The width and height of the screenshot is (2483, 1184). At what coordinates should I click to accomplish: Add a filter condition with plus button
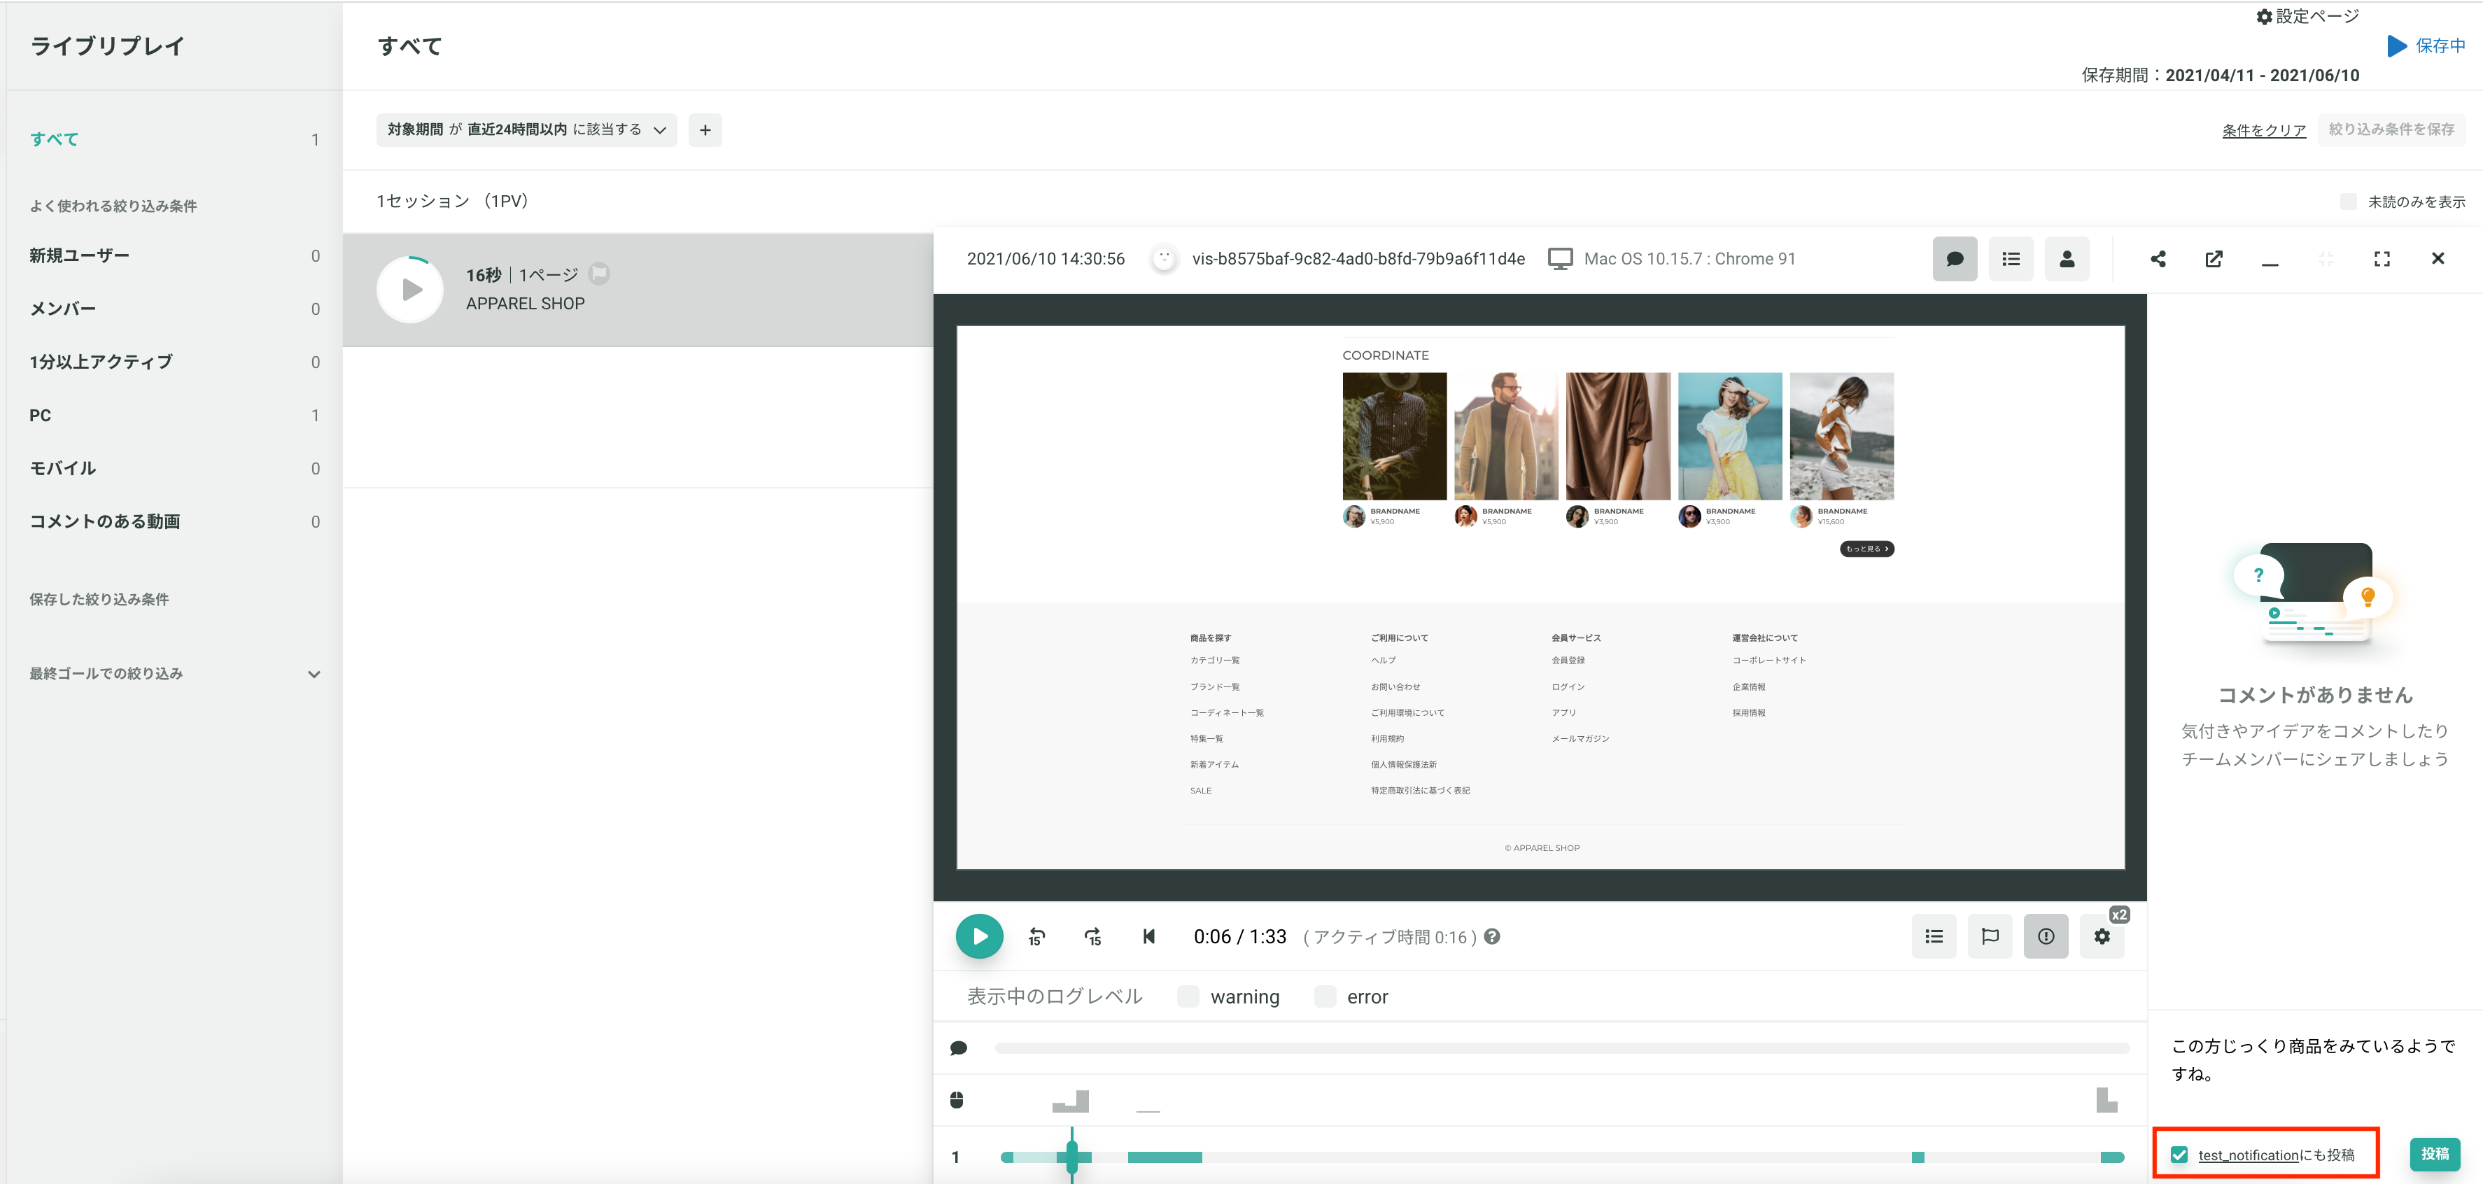(x=705, y=130)
